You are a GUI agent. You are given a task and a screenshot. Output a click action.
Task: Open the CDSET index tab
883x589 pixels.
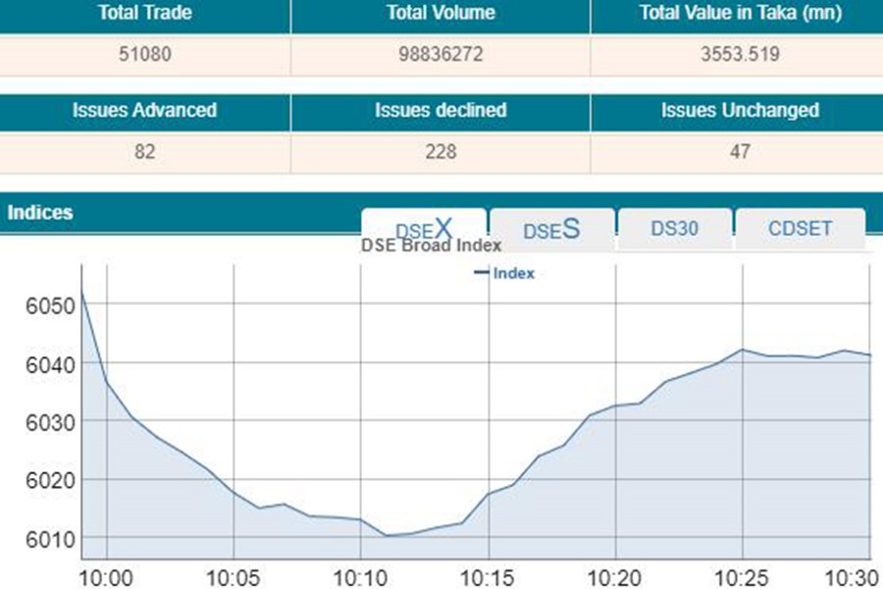(801, 228)
